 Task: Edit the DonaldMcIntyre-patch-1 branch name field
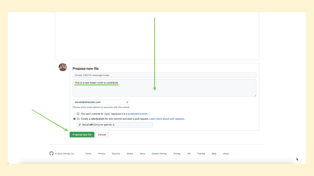point(115,125)
